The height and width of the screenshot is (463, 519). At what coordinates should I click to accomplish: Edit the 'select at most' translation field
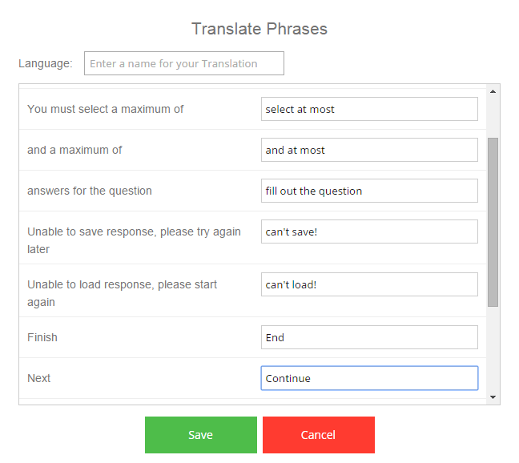tap(369, 109)
